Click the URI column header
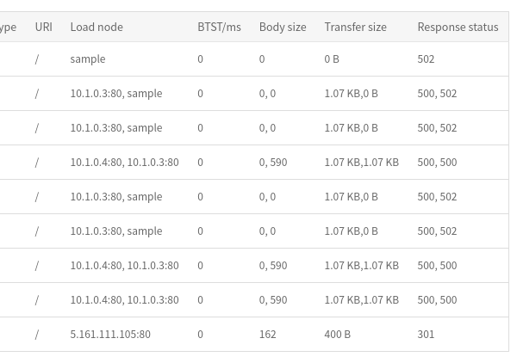Viewport: 517px width, 363px height. point(43,27)
